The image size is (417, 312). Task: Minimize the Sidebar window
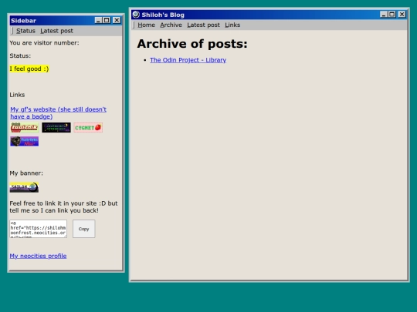98,20
